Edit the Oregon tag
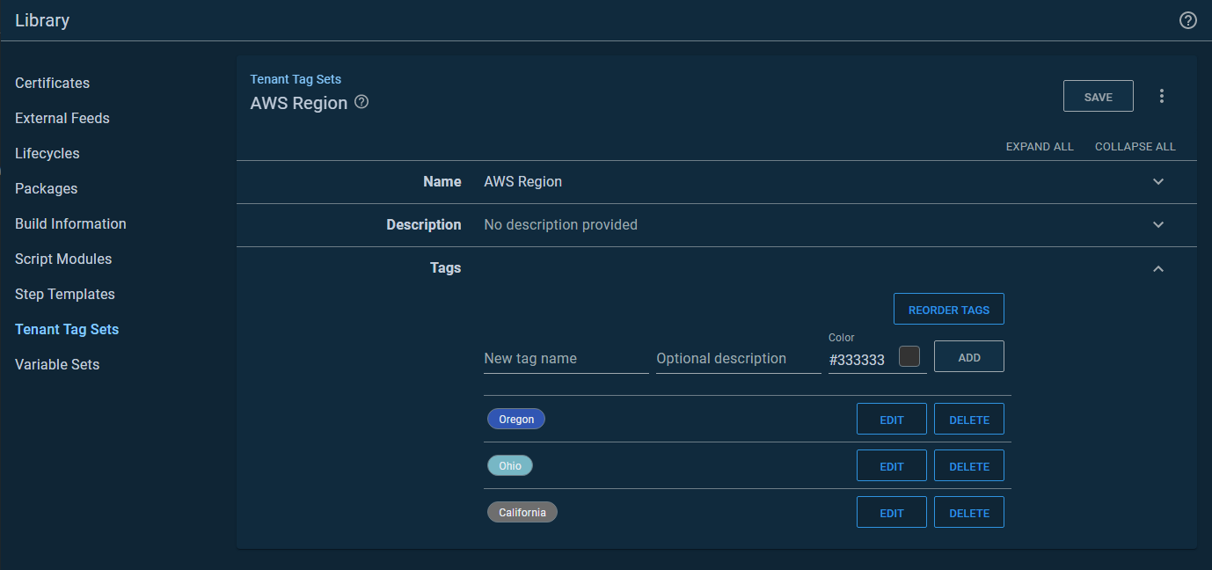This screenshot has height=570, width=1212. pyautogui.click(x=891, y=420)
